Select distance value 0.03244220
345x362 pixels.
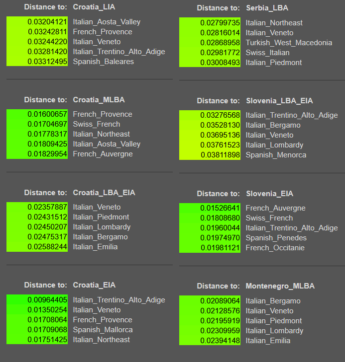(47, 42)
